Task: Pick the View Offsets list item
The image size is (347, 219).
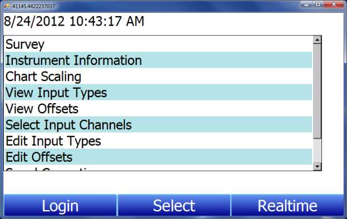Action: coord(158,108)
